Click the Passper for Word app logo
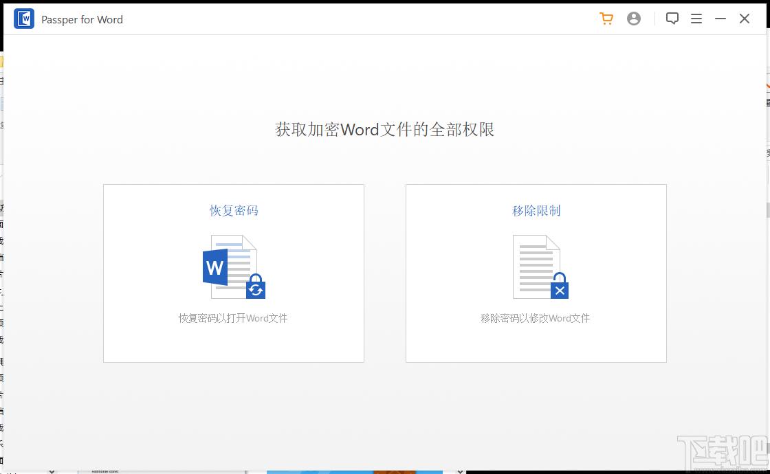This screenshot has width=770, height=474. [x=24, y=19]
